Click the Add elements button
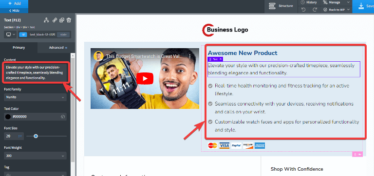Image resolution: width=374 pixels, height=176 pixels. tap(14, 3)
